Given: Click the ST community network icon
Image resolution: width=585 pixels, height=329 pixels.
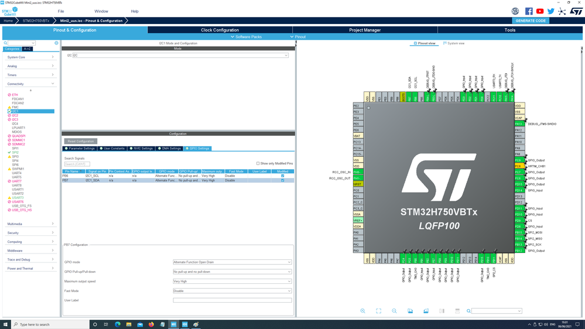Looking at the screenshot, I should [x=562, y=11].
